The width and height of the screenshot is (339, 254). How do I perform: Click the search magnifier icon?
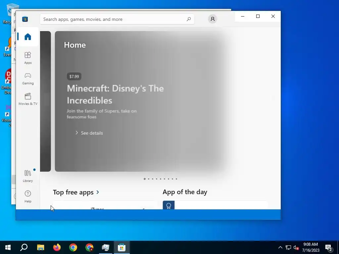[x=188, y=19]
